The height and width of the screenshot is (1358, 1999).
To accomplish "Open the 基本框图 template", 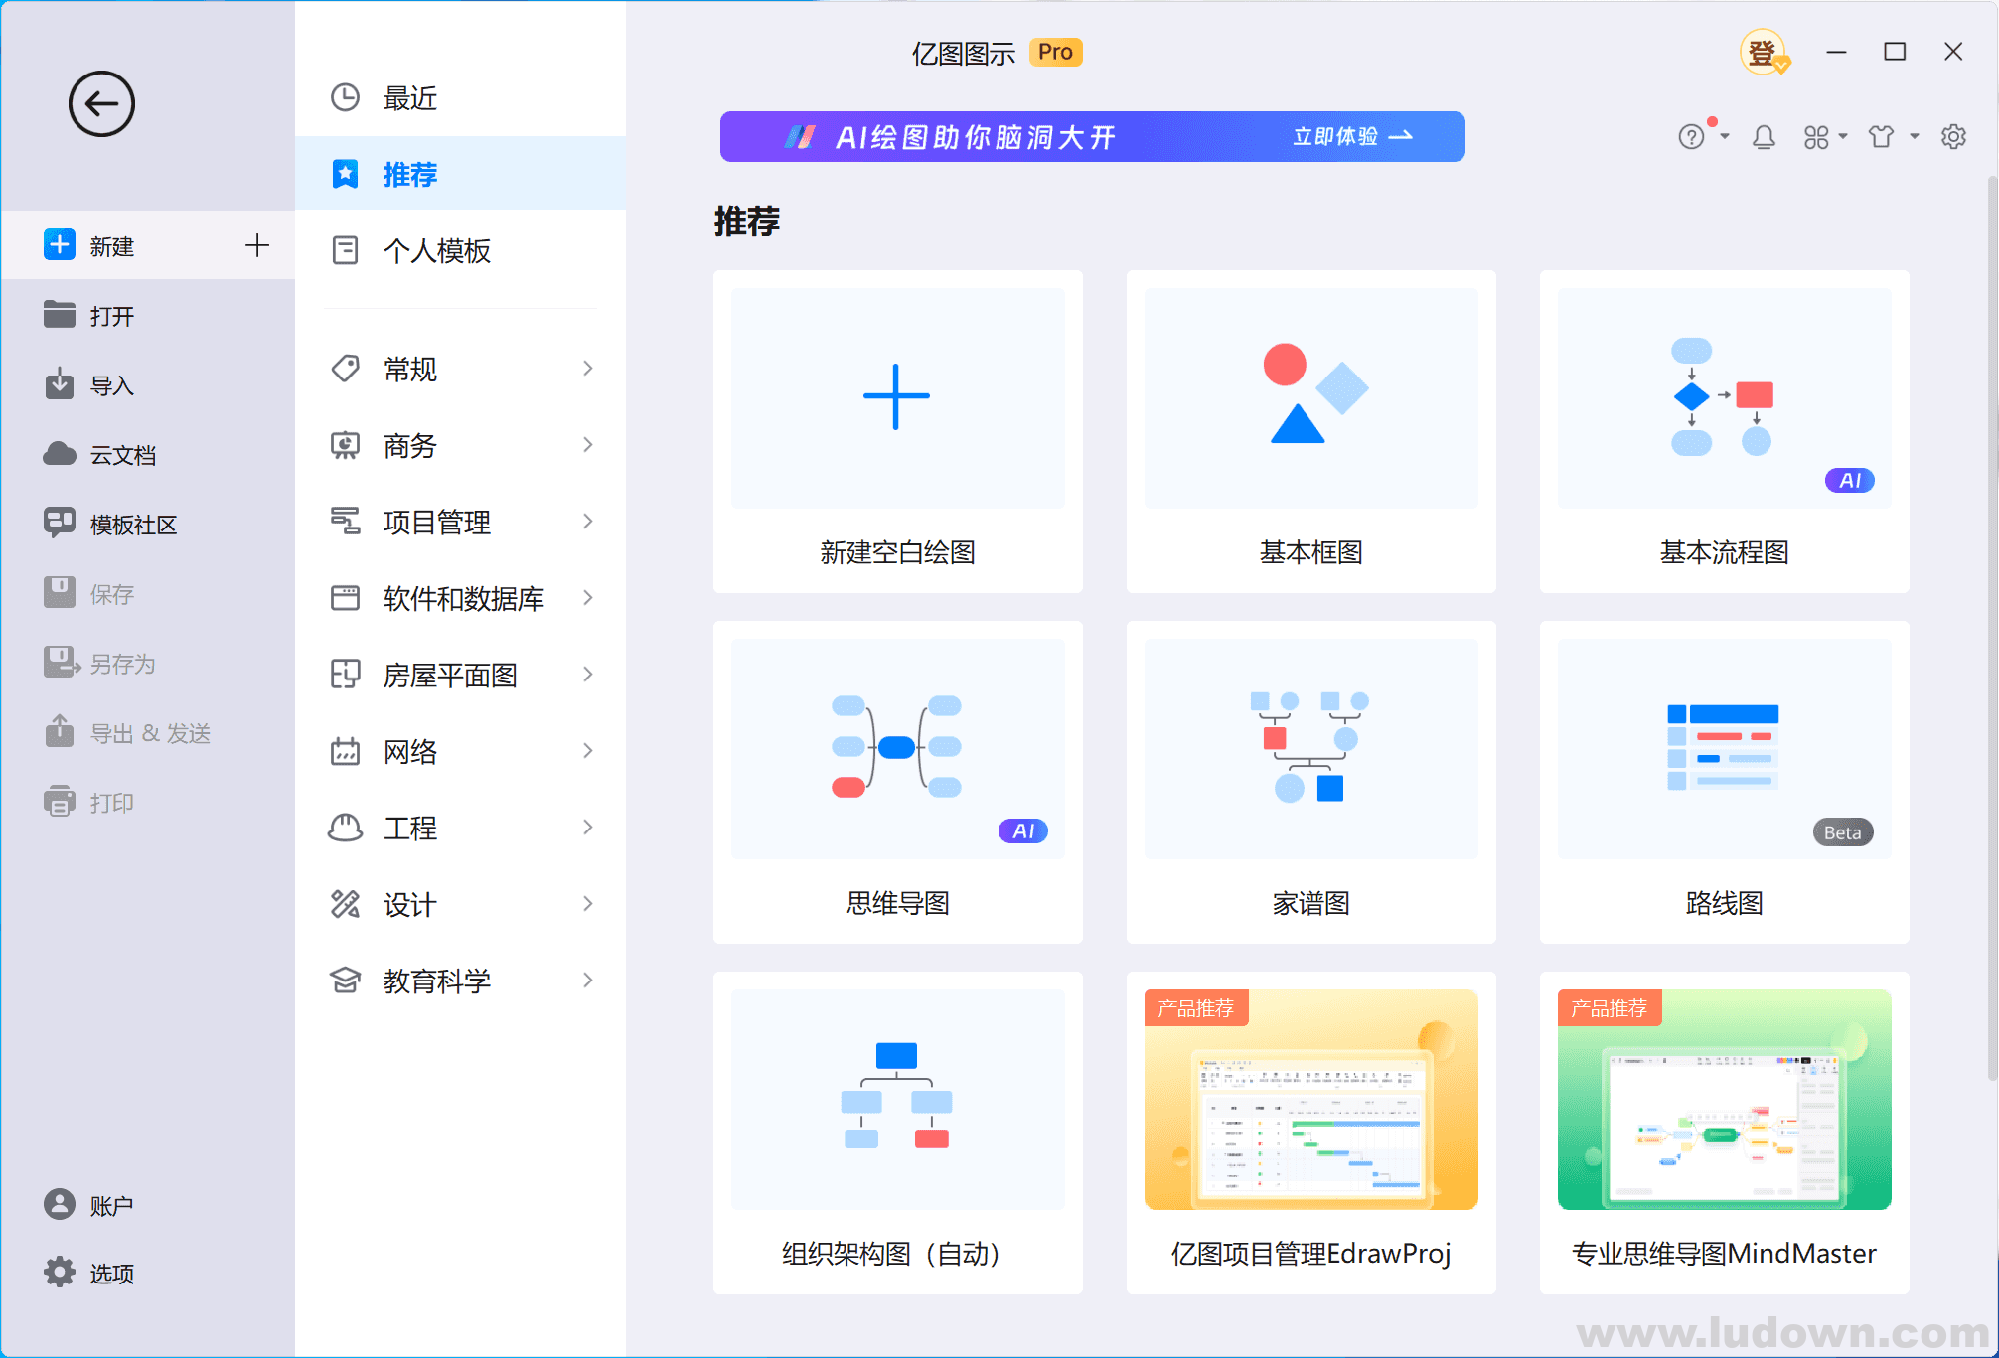I will tap(1310, 431).
